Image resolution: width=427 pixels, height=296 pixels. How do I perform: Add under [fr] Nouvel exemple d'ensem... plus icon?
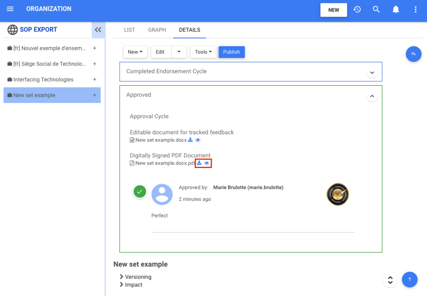point(94,48)
